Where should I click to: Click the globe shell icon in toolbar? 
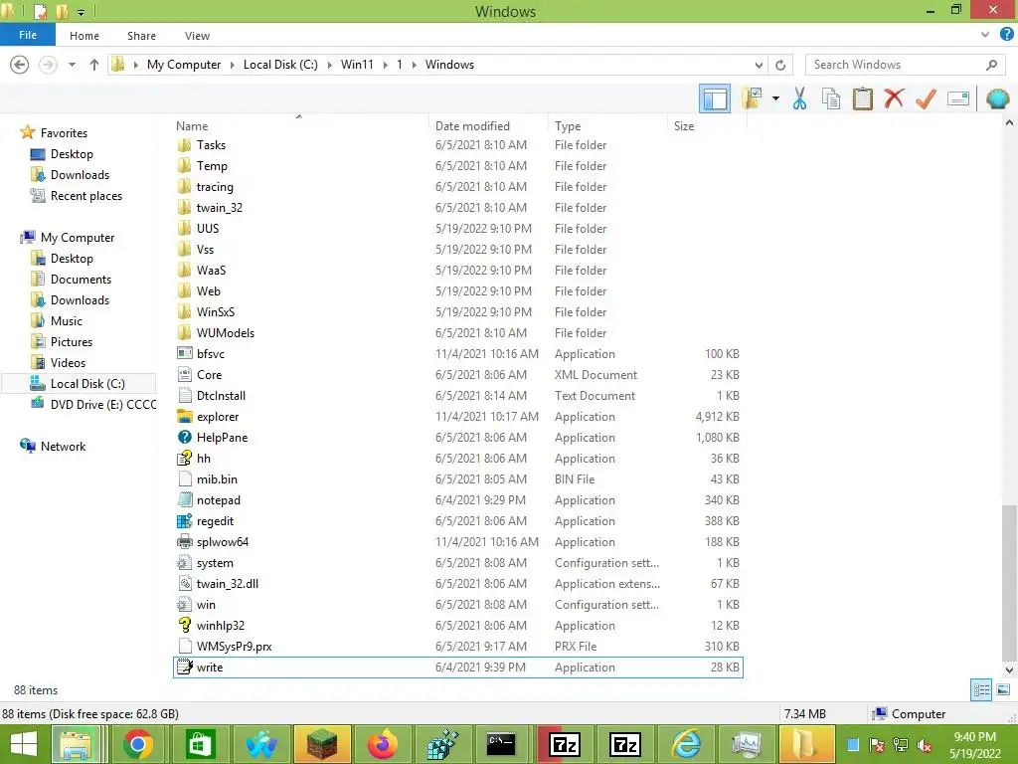(x=997, y=98)
